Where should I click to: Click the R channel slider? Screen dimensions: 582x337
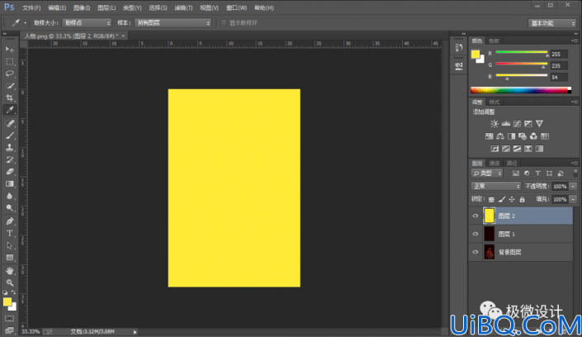tap(522, 53)
